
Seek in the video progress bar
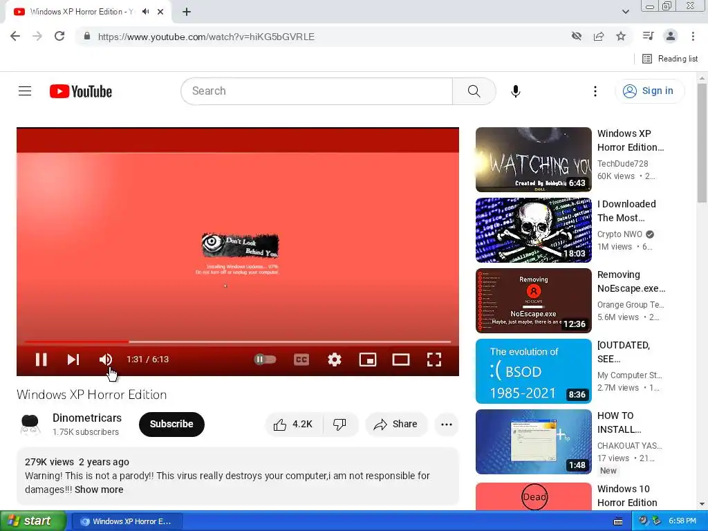tap(238, 342)
